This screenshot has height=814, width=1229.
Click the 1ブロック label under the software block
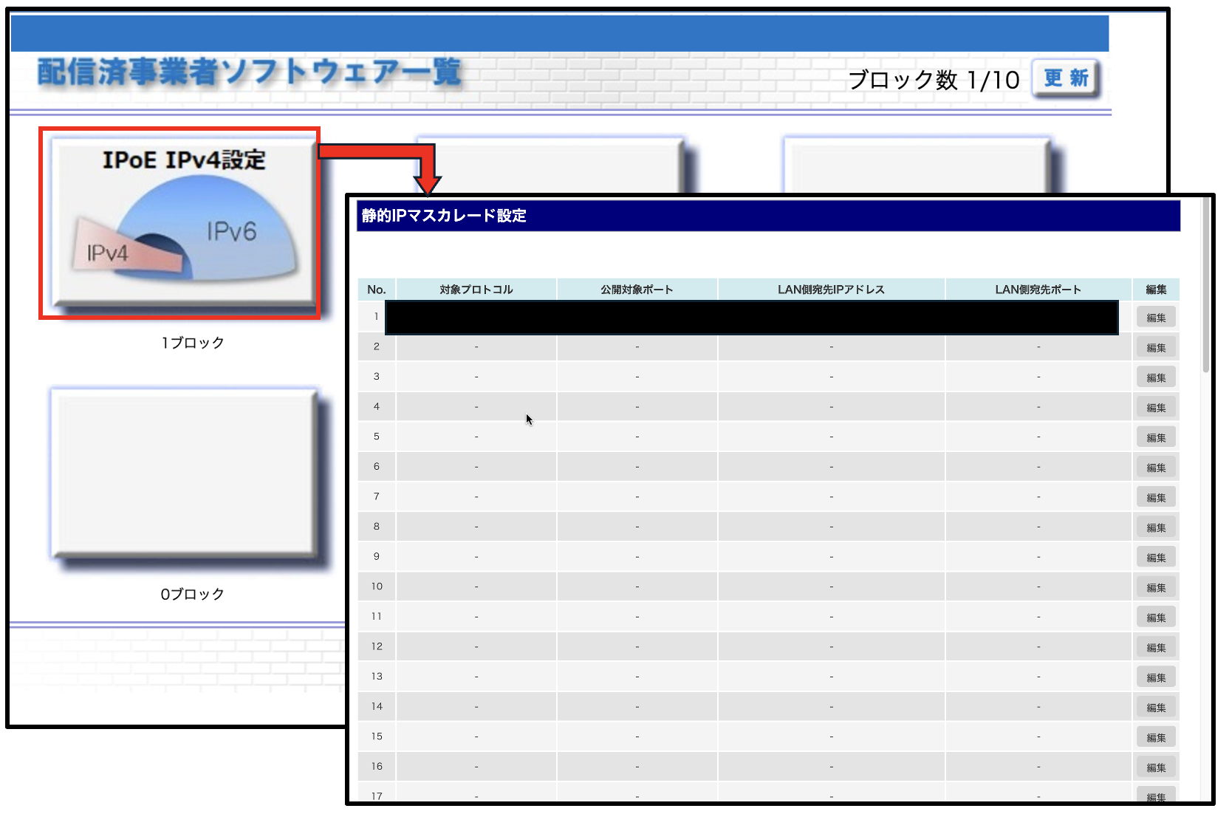click(x=191, y=342)
